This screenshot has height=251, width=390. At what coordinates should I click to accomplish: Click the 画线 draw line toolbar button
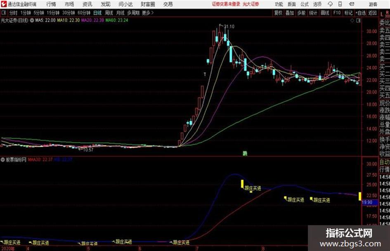pyautogui.click(x=325, y=13)
